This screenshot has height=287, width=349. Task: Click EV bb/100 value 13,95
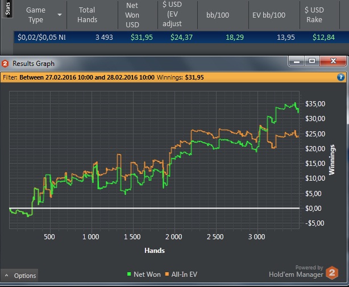[285, 37]
